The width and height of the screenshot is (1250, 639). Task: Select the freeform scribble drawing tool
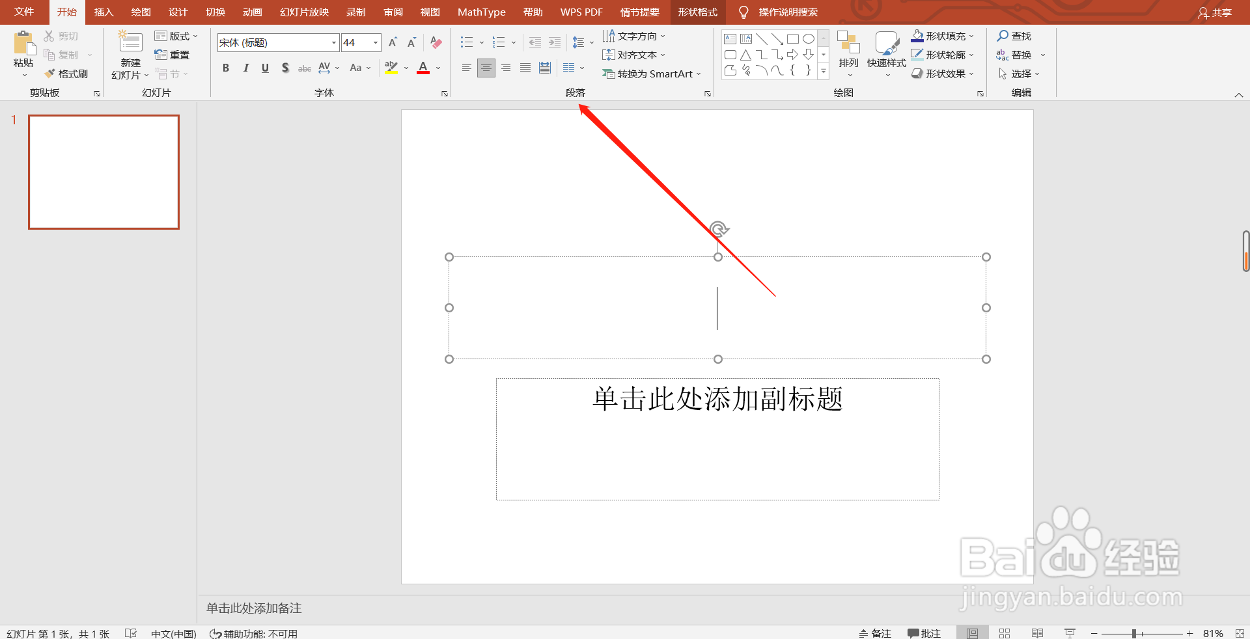click(x=746, y=71)
